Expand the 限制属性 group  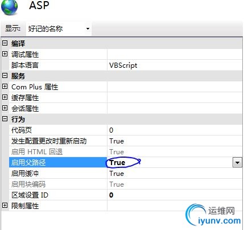tap(5, 206)
